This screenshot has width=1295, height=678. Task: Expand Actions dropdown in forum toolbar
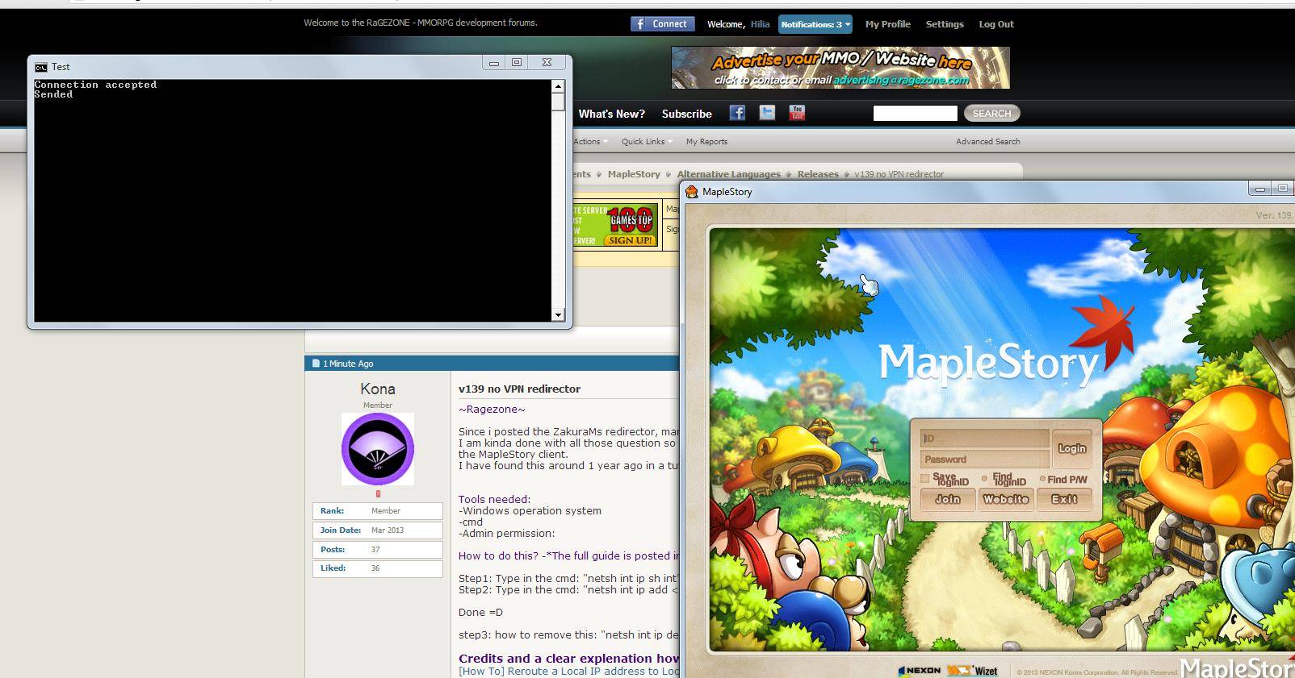(x=590, y=142)
